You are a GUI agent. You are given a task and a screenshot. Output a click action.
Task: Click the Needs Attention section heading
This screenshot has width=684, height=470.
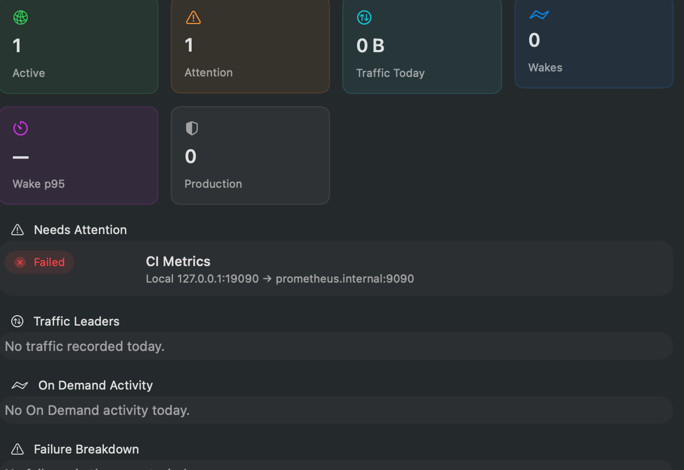point(80,230)
